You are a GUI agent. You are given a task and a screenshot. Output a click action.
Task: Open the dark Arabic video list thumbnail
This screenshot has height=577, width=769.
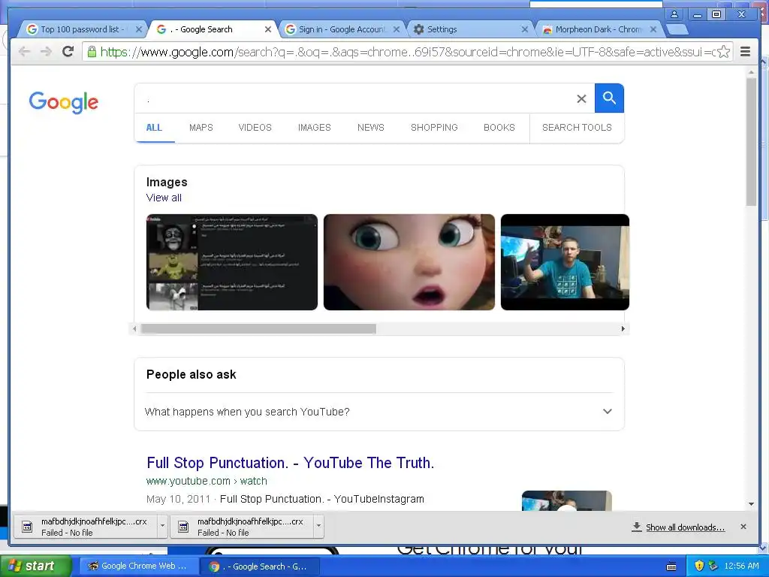232,262
